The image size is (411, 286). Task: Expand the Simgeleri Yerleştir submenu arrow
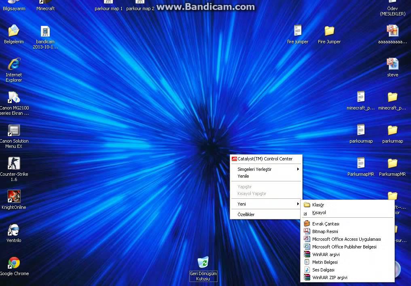coord(298,169)
